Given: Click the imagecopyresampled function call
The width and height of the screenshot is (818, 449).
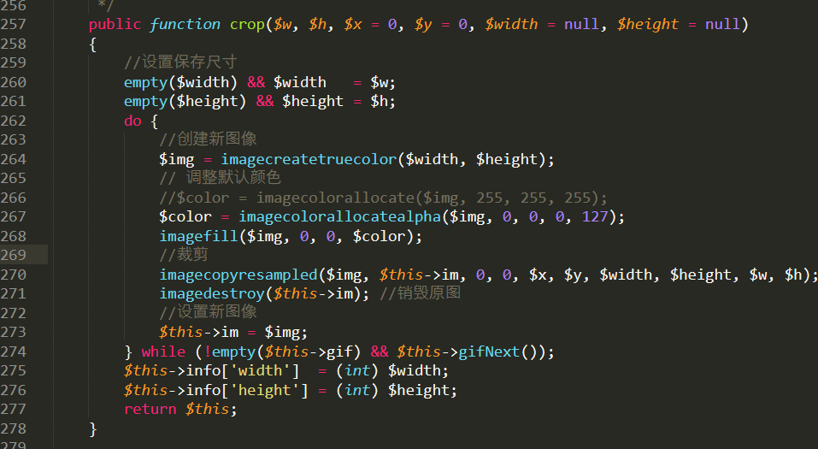Looking at the screenshot, I should pyautogui.click(x=238, y=275).
